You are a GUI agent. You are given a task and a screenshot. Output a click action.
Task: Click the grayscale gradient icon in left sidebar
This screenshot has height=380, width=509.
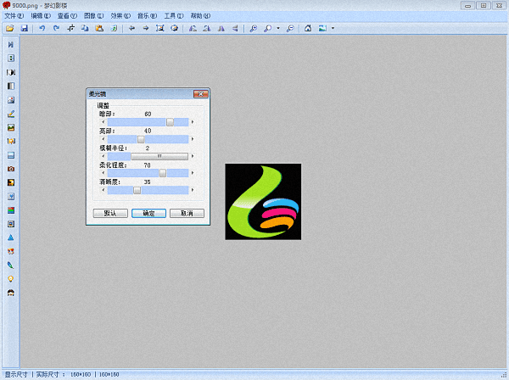click(x=11, y=86)
